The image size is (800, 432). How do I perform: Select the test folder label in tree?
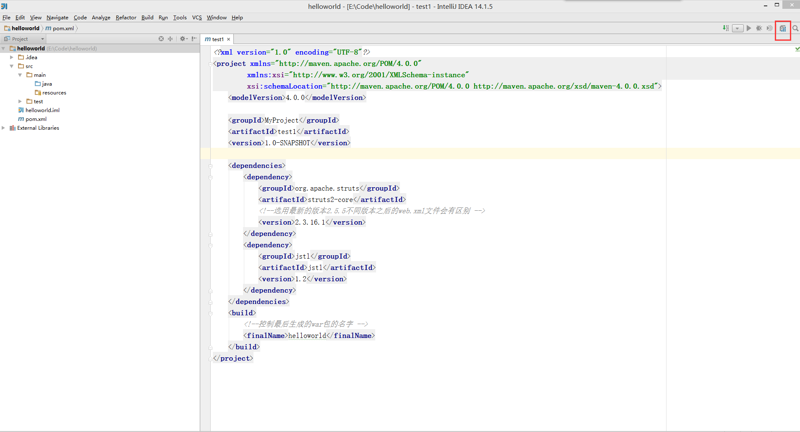(38, 102)
